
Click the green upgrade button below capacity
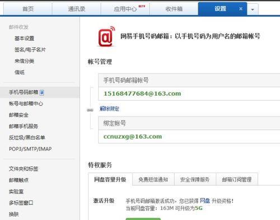pyautogui.click(x=143, y=219)
